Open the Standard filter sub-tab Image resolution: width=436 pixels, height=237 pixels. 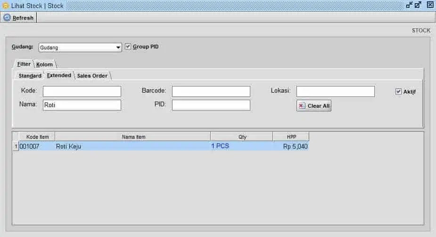pyautogui.click(x=30, y=76)
